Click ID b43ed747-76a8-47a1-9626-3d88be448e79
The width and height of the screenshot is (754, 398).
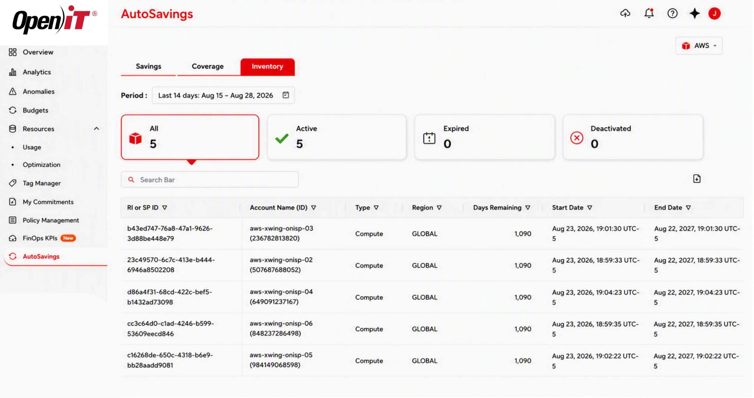tap(170, 233)
